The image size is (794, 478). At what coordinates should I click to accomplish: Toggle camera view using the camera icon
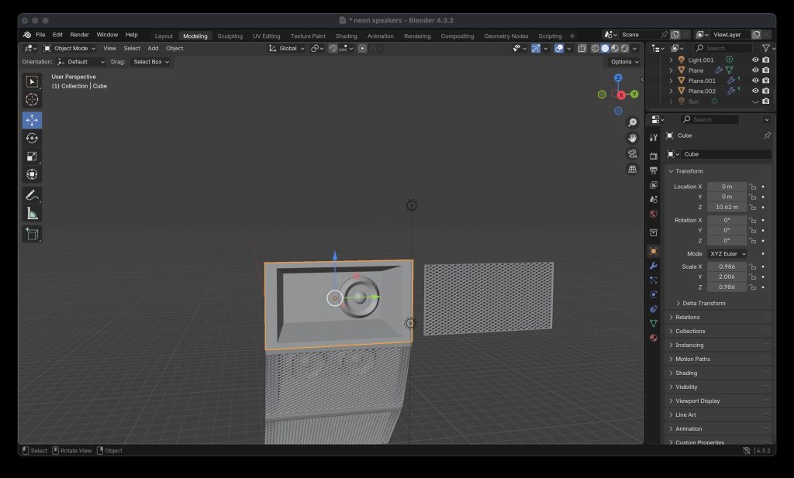click(x=632, y=153)
